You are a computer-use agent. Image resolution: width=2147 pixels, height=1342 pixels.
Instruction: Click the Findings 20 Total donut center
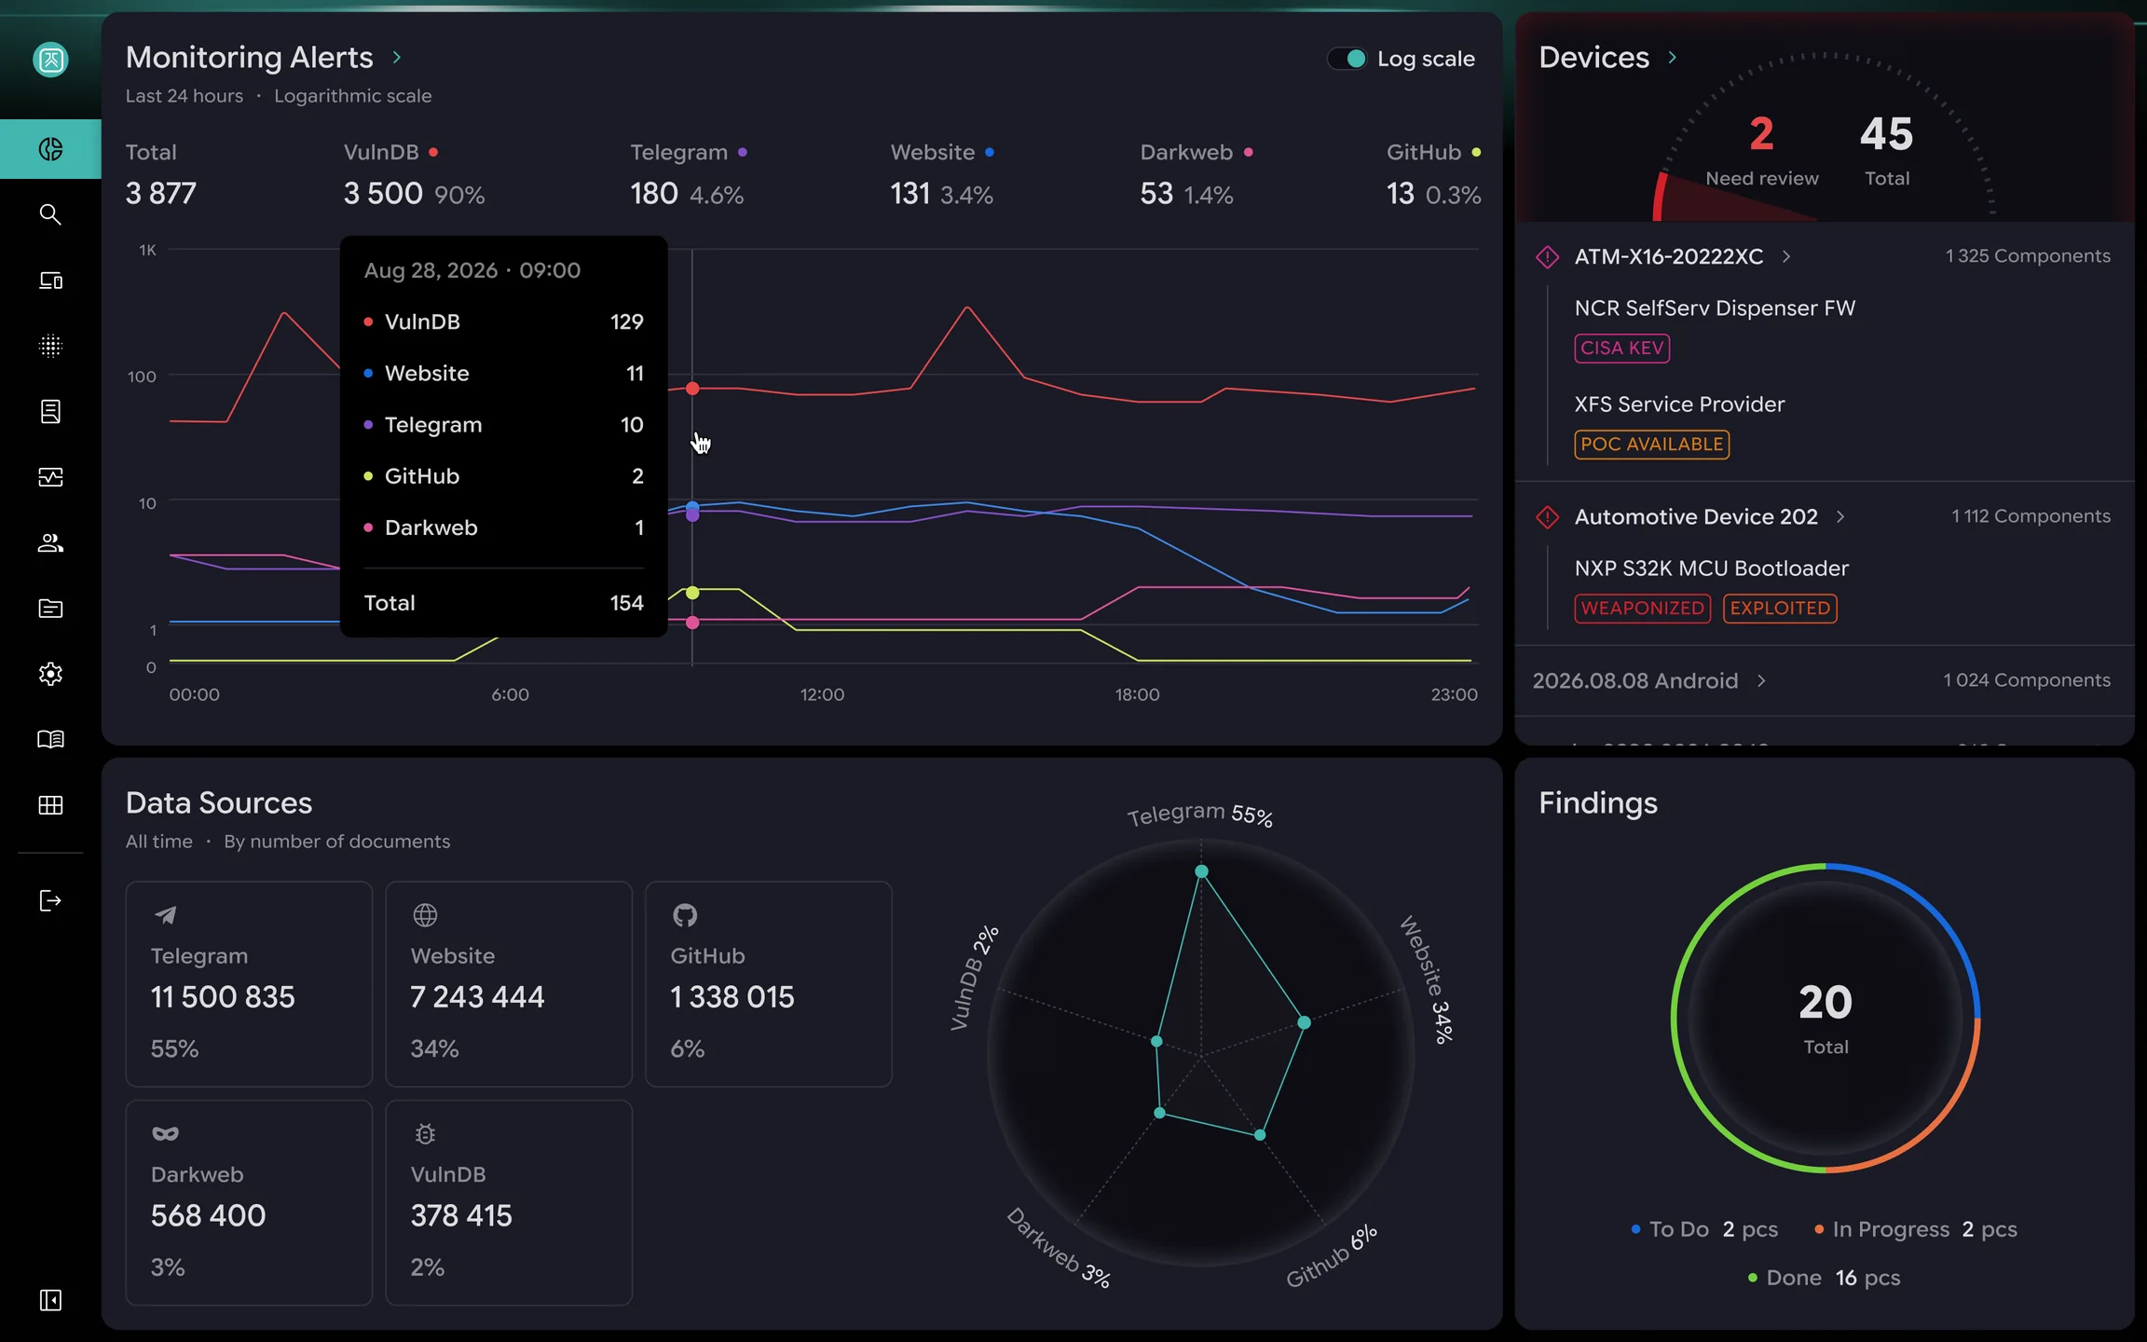(1825, 1018)
